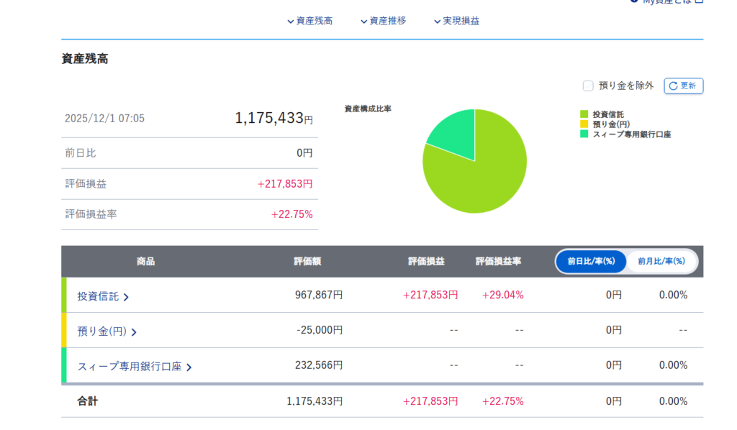Screen dimensions: 737x430
Task: Click the external window icon beside My資産とは
Action: [x=699, y=2]
